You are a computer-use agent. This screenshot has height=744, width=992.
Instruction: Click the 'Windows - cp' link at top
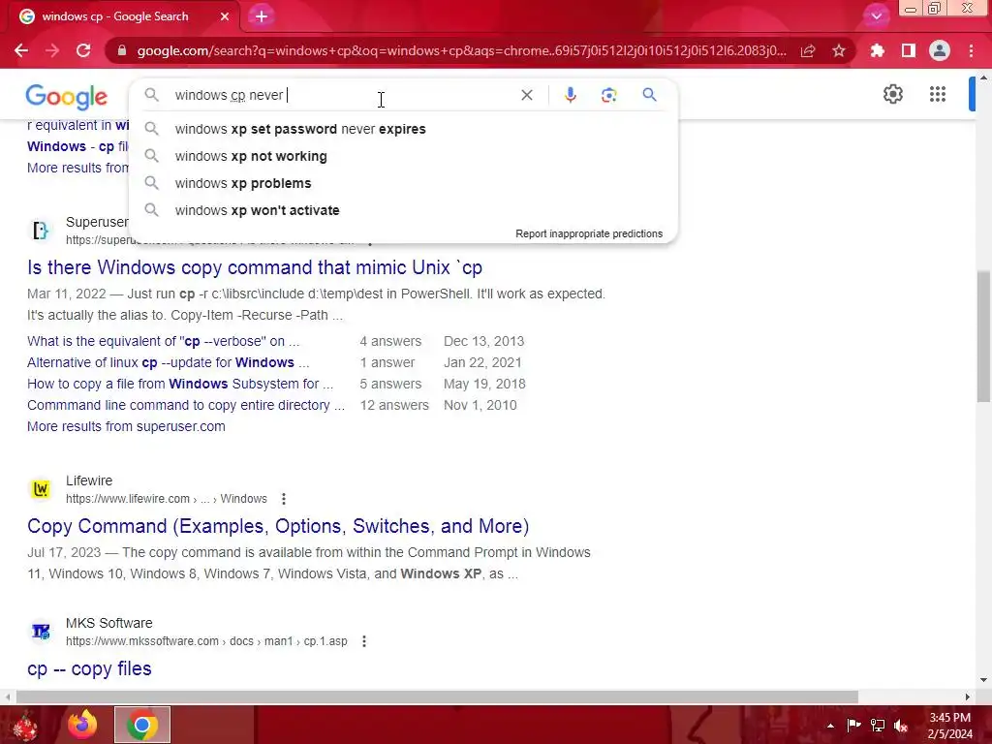tap(77, 146)
